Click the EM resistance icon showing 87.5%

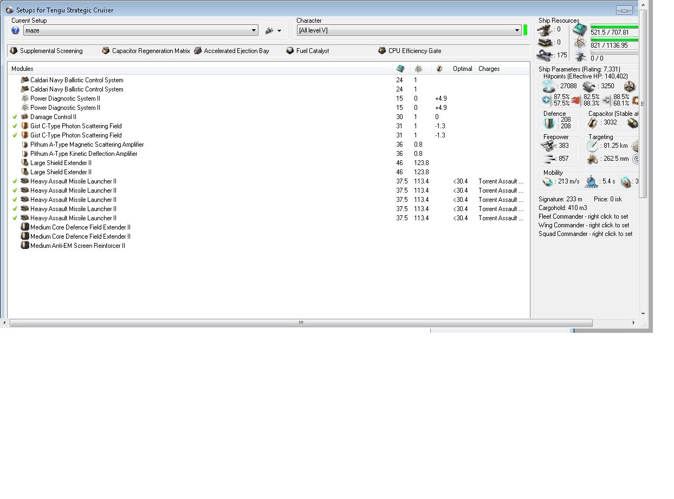pos(547,100)
